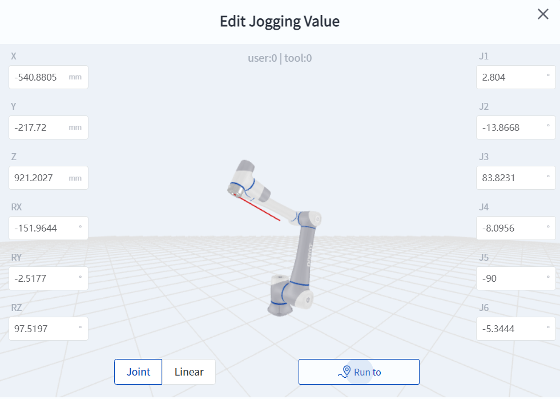
Task: Select the J4 joint angle field
Action: pyautogui.click(x=511, y=228)
